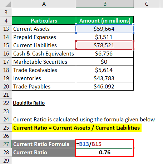Select row 13 header
This screenshot has height=164, width=163.
pos(6,29)
